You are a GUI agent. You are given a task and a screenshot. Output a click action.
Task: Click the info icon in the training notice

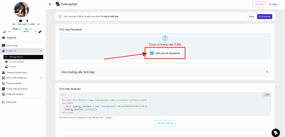pyautogui.click(x=60, y=17)
